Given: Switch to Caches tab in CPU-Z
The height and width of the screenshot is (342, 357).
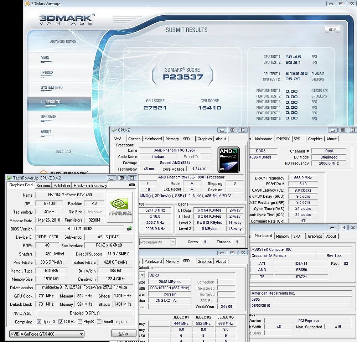Looking at the screenshot, I should tap(134, 139).
